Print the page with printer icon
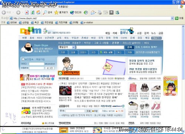This screenshot has width=185, height=134. click(x=100, y=13)
